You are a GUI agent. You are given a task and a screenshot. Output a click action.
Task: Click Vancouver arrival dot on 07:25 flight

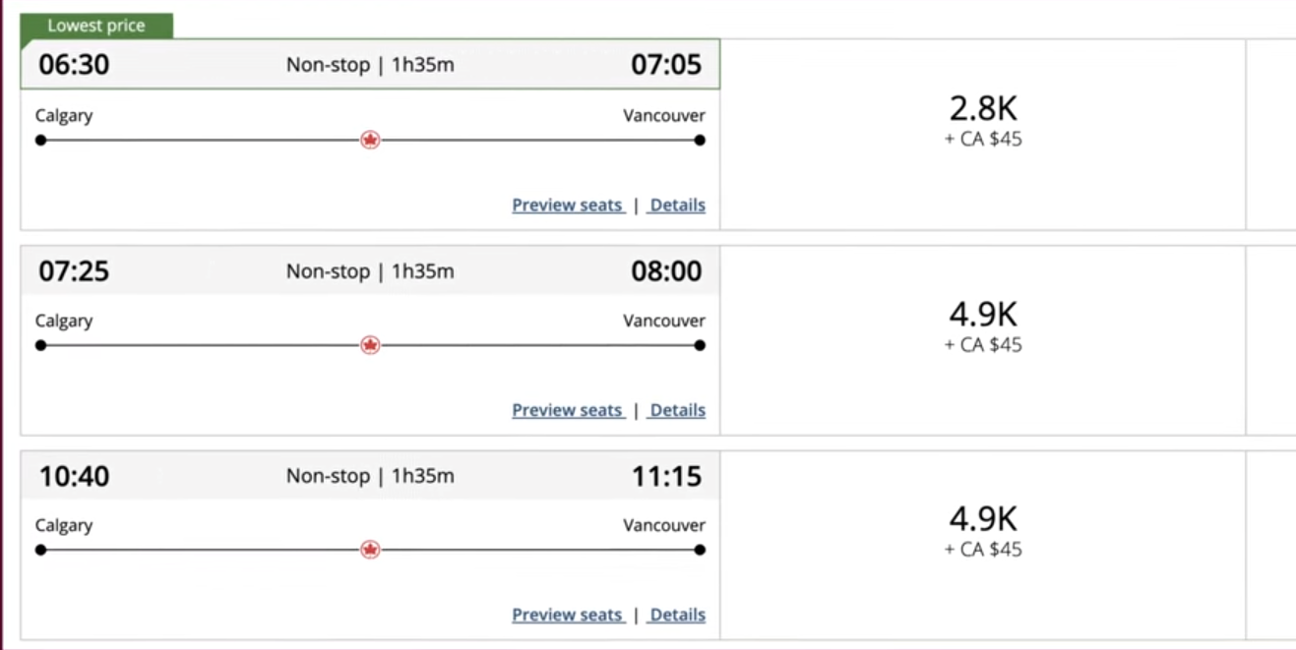(x=700, y=345)
